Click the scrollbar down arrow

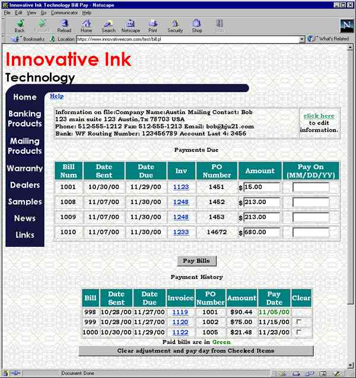click(x=350, y=366)
